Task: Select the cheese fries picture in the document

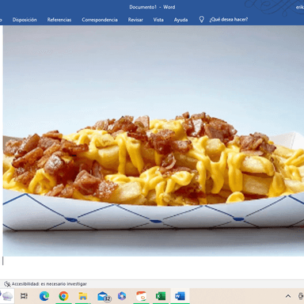Action: [154, 141]
